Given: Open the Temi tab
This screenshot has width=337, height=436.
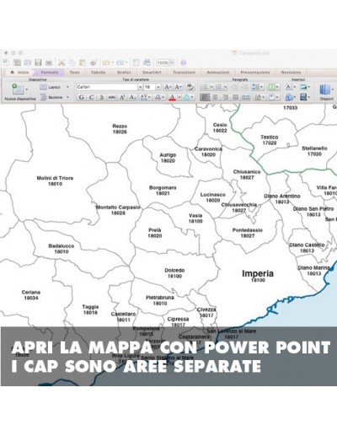Looking at the screenshot, I should coord(74,73).
